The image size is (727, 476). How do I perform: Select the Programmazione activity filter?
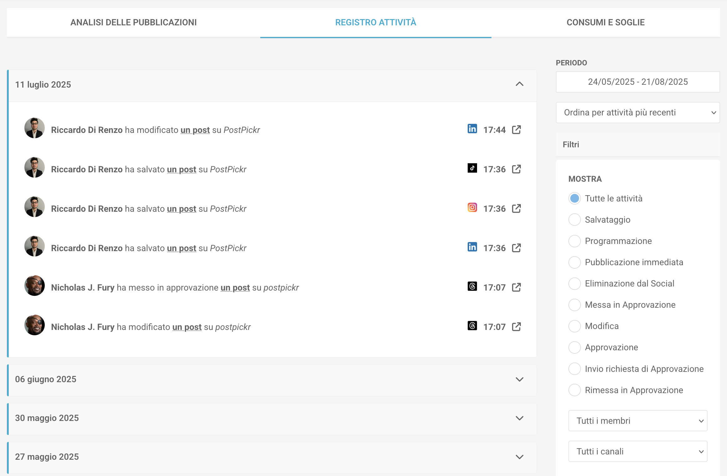[x=574, y=241]
